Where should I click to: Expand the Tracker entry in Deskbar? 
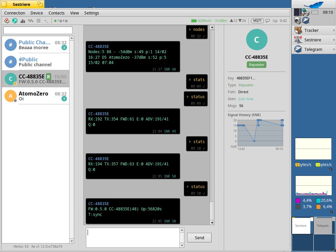click(x=313, y=30)
